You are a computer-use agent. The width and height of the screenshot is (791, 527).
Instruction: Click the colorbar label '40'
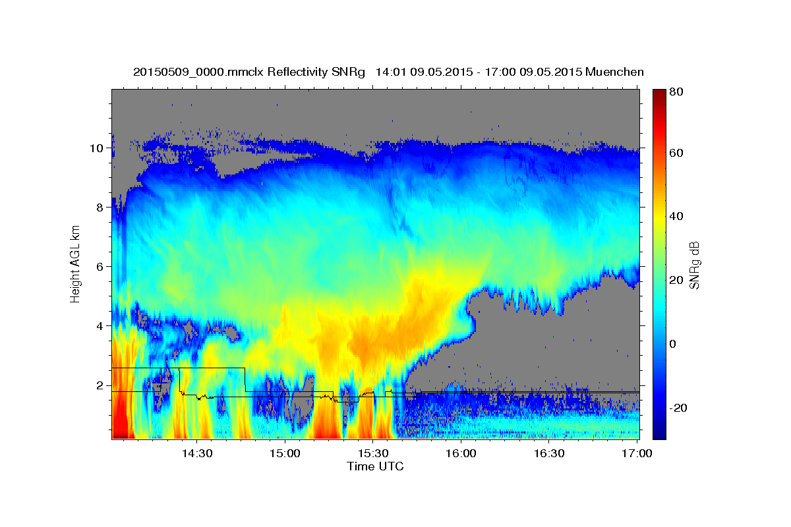coord(676,217)
